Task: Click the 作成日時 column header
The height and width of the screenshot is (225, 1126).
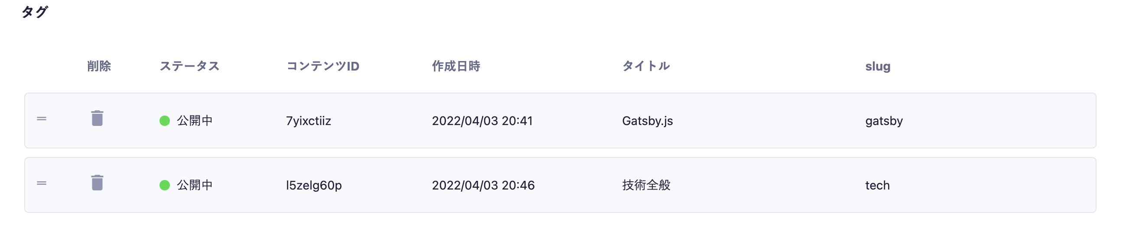Action: click(456, 66)
